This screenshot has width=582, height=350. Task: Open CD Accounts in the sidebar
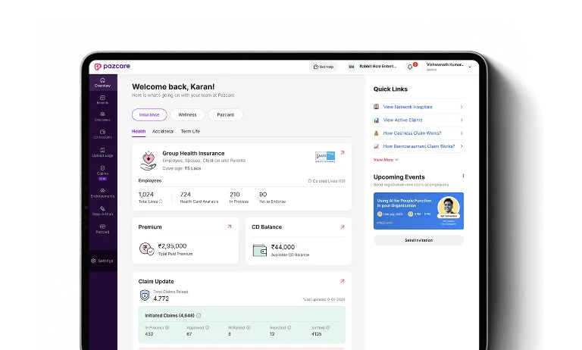coord(102,134)
